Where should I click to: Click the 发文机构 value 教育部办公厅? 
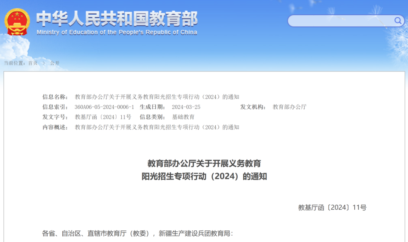(x=289, y=107)
